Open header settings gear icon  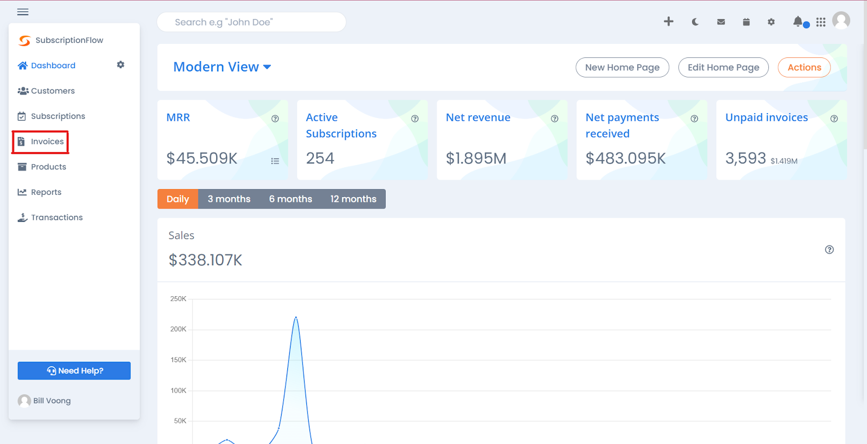[x=771, y=22]
